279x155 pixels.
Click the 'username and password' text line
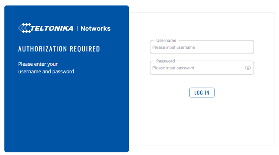[x=46, y=72]
